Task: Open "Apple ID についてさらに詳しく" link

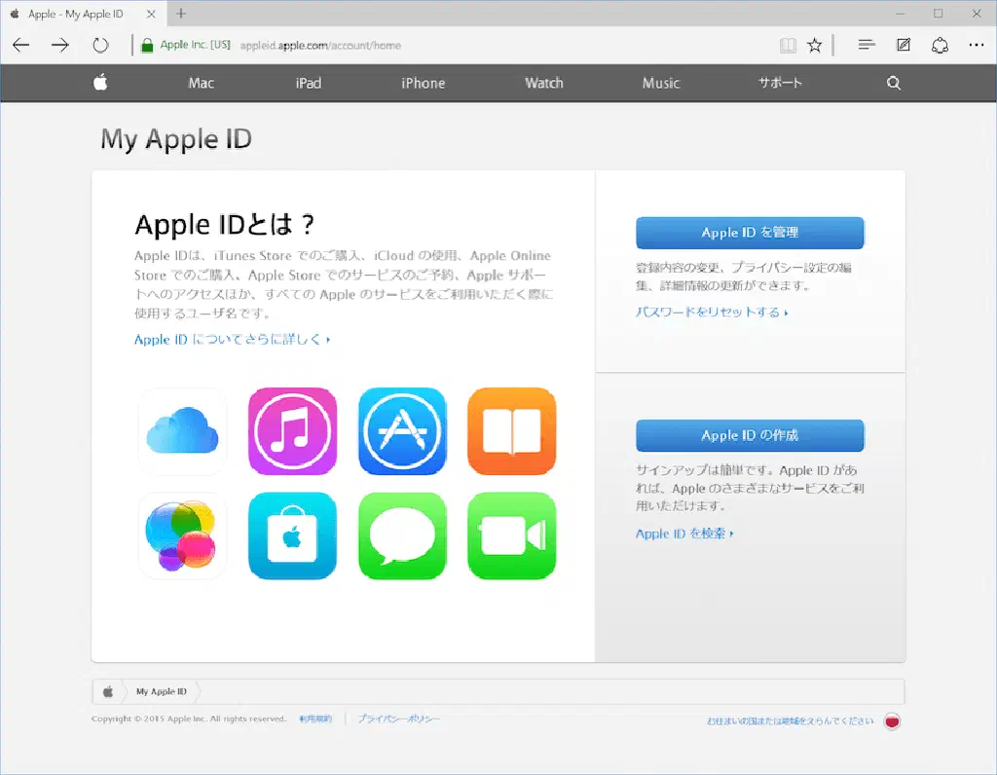Action: click(x=232, y=340)
